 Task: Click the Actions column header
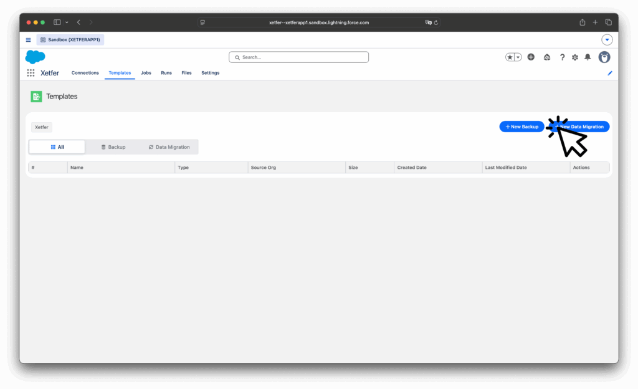click(589, 168)
